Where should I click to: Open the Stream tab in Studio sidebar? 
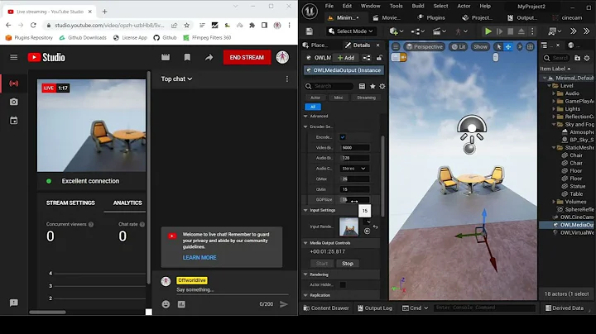(x=14, y=83)
